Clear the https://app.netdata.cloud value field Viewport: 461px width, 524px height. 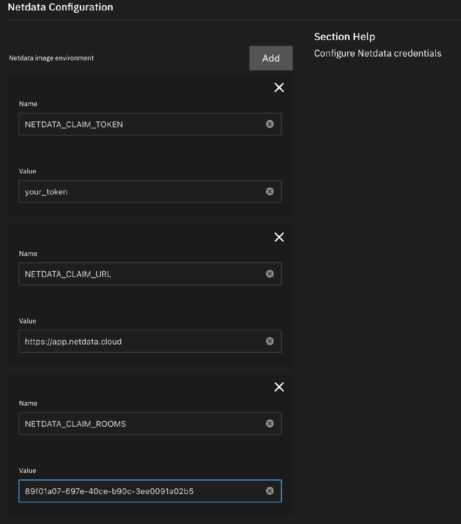coord(270,341)
